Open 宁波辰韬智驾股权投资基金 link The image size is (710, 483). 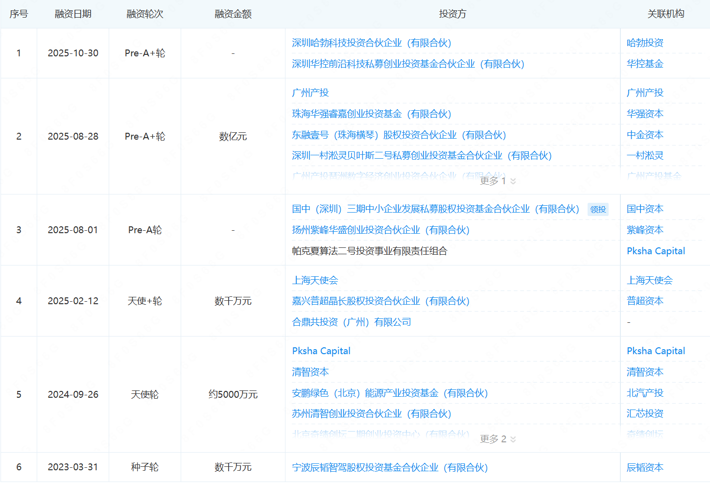390,468
